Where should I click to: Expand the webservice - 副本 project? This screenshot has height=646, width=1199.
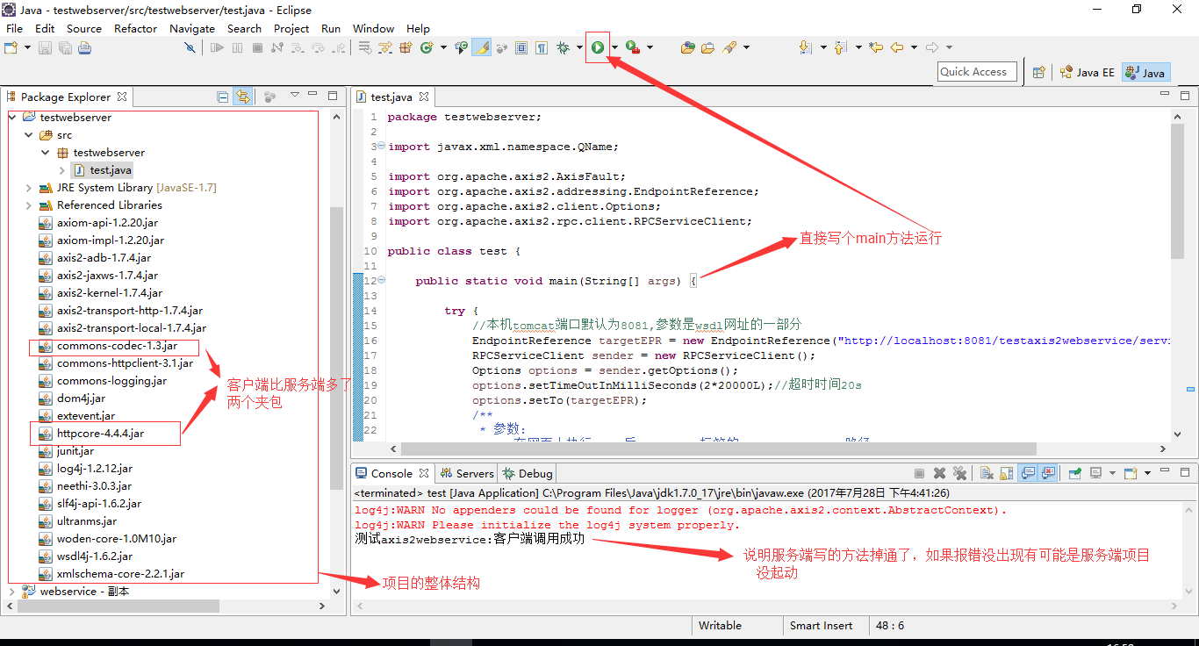pos(12,592)
